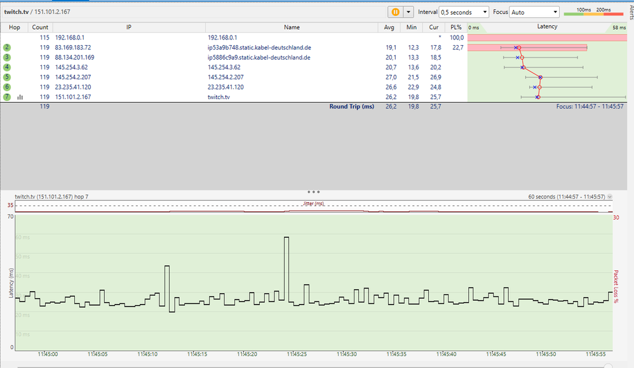Toggle the timeline graph icon on hop 7
Image resolution: width=634 pixels, height=368 pixels.
tap(20, 97)
